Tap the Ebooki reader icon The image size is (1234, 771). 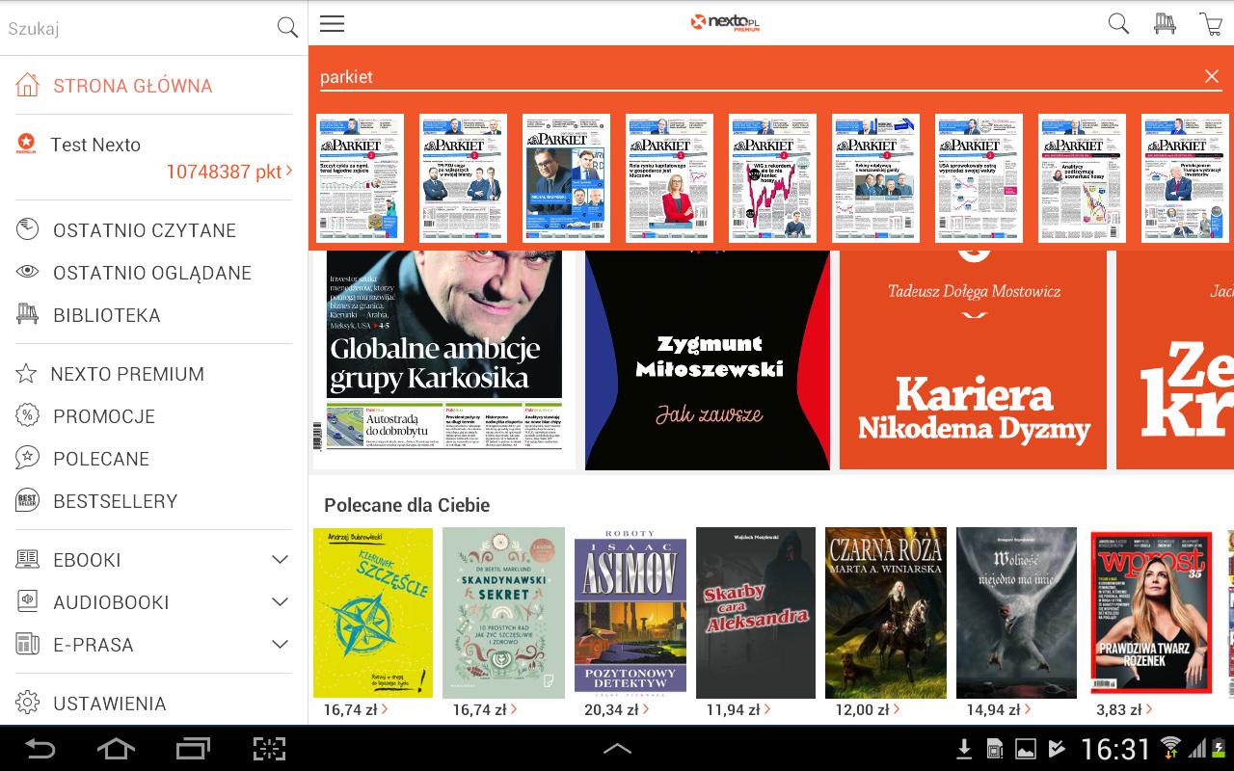coord(27,559)
